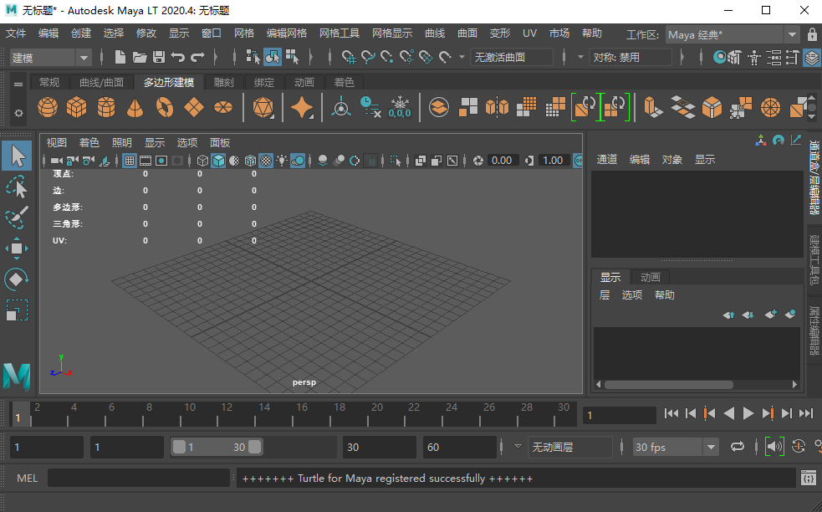Open the shelf gear options menu
This screenshot has width=822, height=512.
[18, 113]
